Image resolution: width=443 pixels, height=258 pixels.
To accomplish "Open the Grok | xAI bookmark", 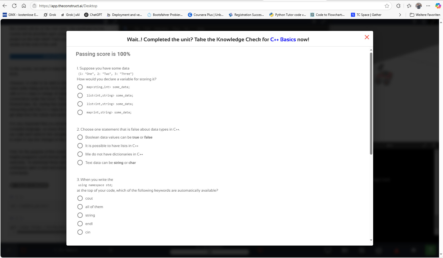I will pos(70,15).
